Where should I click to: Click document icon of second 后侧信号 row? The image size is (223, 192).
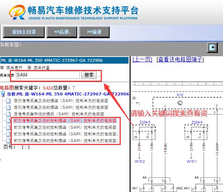click(8, 107)
